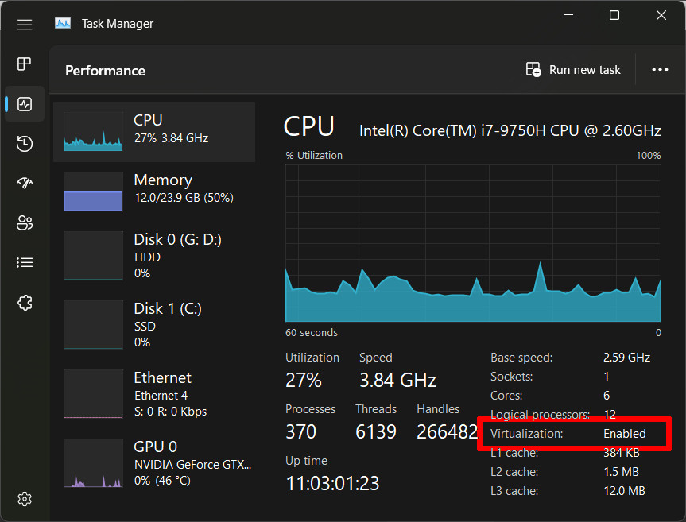Open Task Manager settings gear
686x522 pixels.
tap(25, 499)
